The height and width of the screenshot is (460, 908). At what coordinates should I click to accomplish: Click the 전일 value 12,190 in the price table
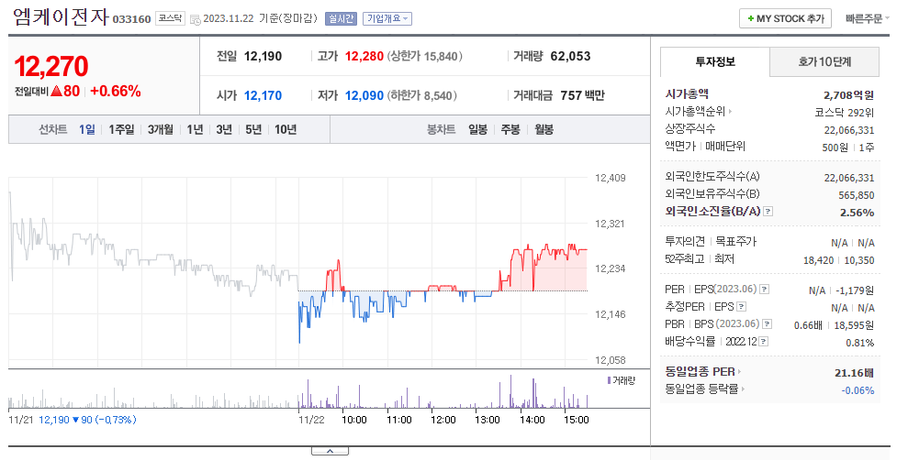263,56
